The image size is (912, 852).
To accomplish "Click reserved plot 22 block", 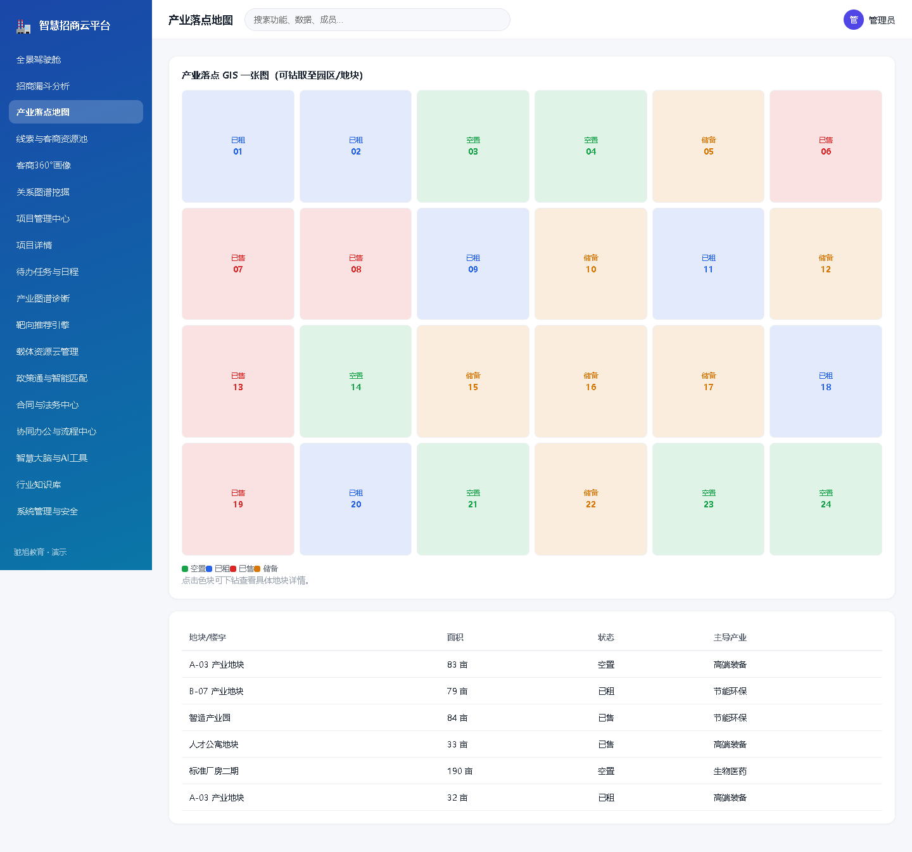I will pyautogui.click(x=591, y=499).
